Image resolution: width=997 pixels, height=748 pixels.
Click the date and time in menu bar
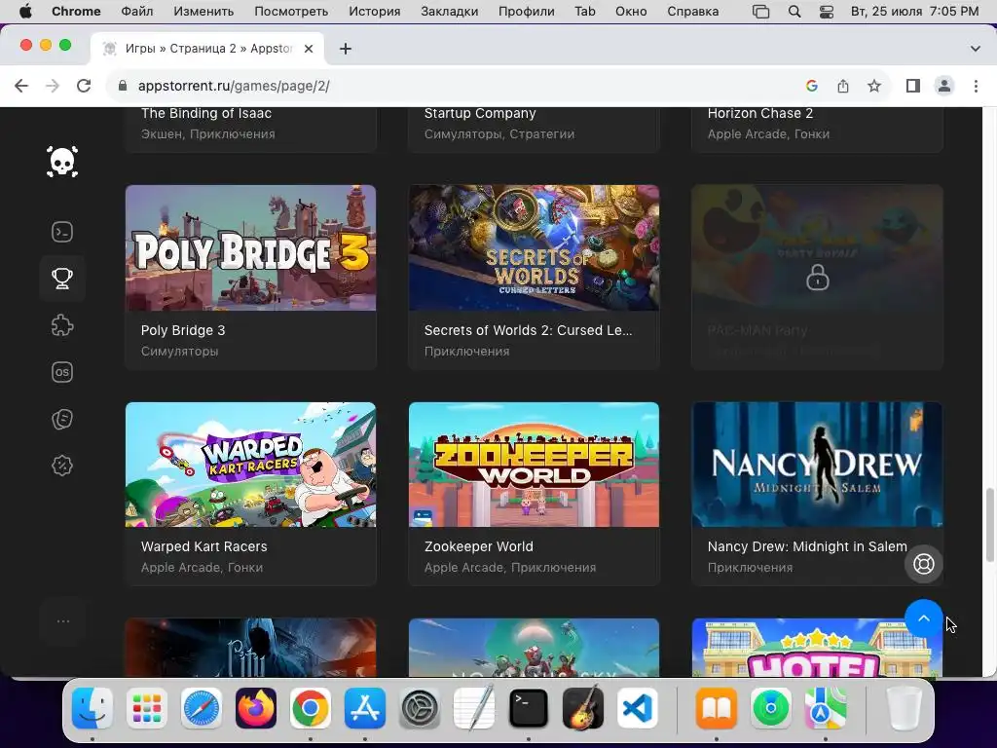914,12
